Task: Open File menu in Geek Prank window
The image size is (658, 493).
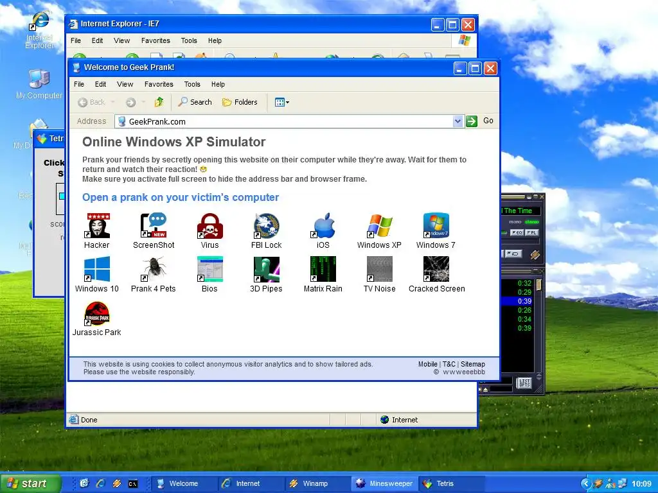Action: (79, 84)
